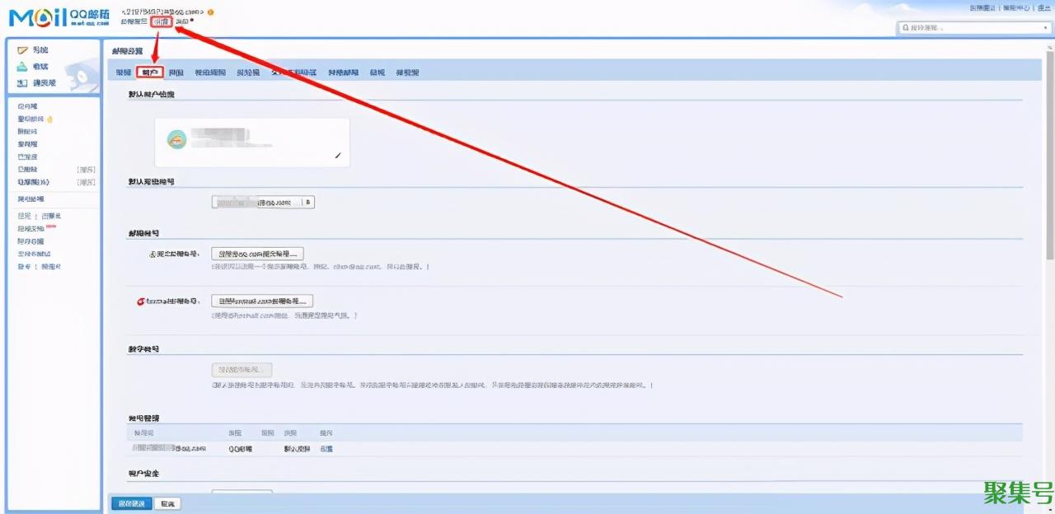
Task: Click the pencil edit icon on profile card
Action: click(337, 155)
